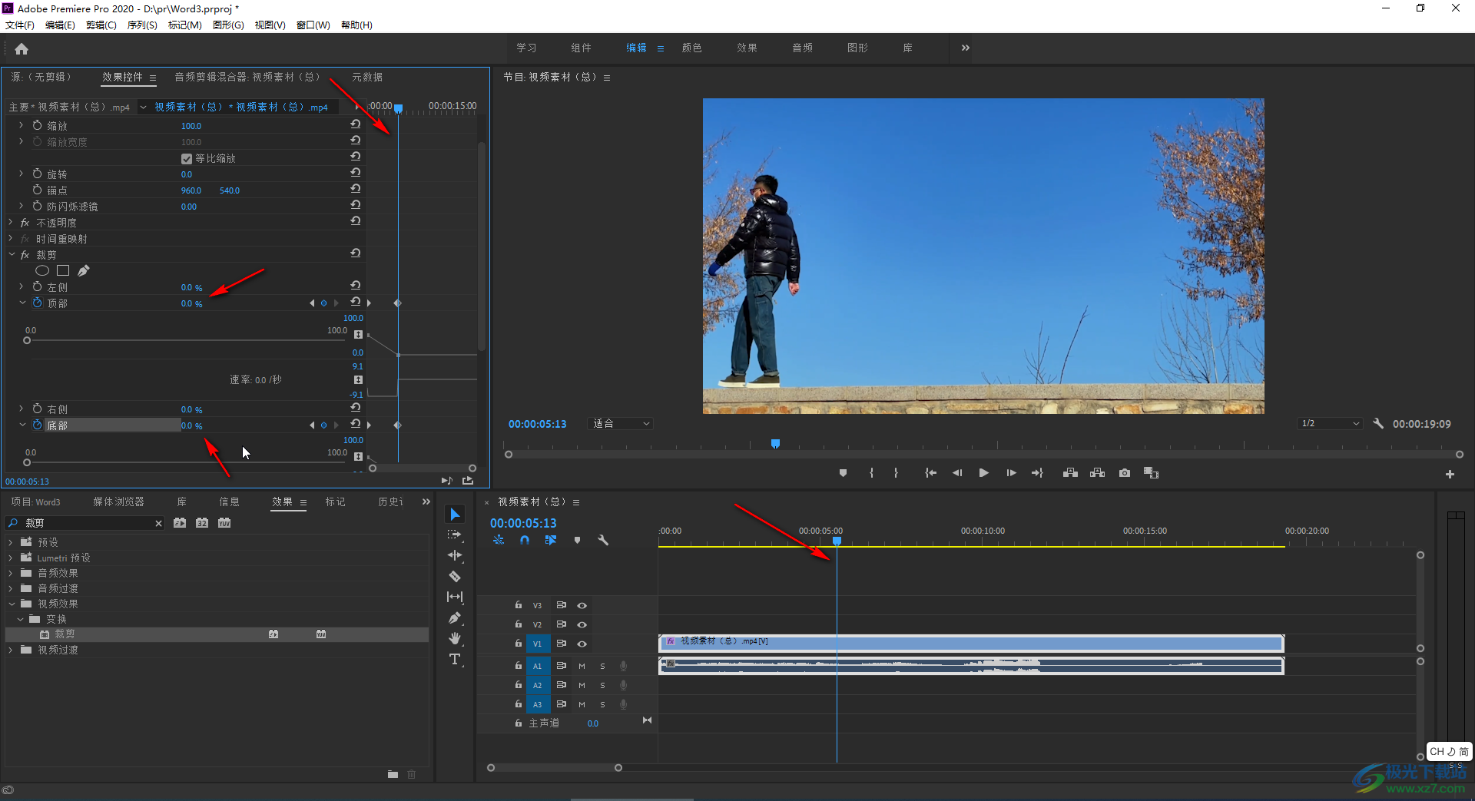Select the Slip tool
The height and width of the screenshot is (801, 1475).
pos(455,597)
